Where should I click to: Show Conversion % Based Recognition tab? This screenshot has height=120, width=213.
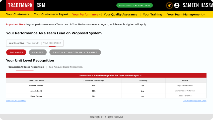click(x=26, y=67)
